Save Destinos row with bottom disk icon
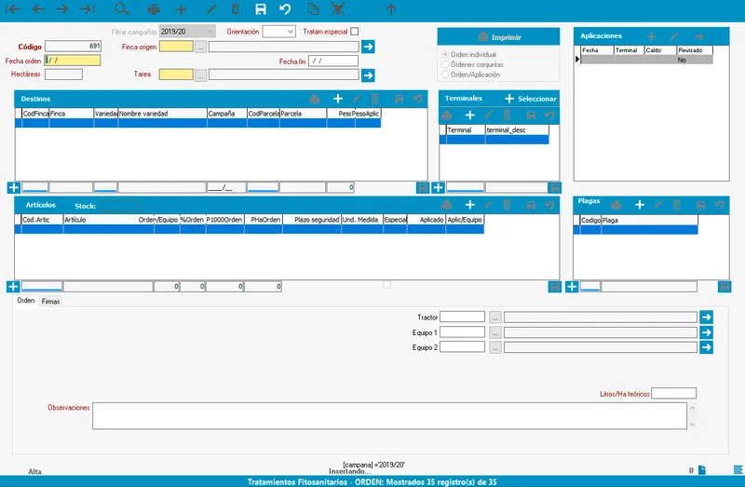Image resolution: width=745 pixels, height=487 pixels. [x=423, y=188]
